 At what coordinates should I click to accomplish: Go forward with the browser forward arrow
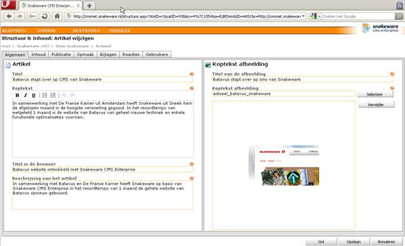20,16
